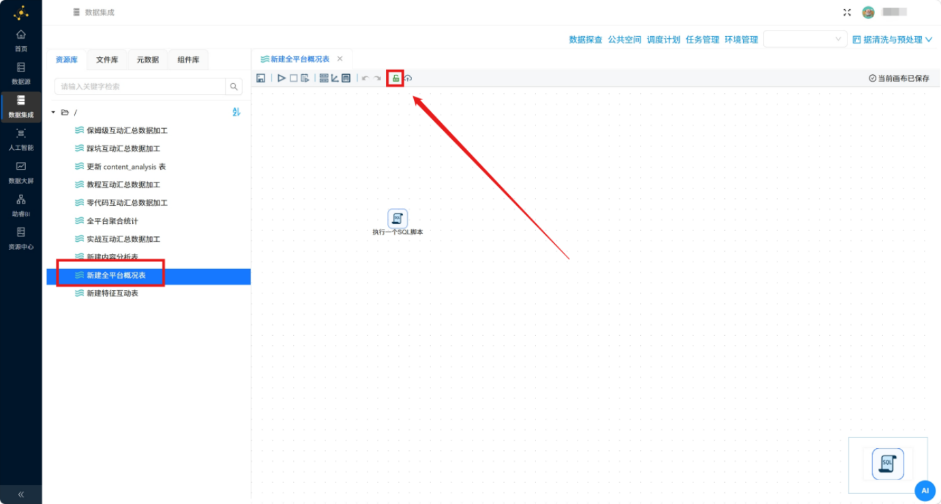
Task: Open the empty environment dropdown box
Action: point(805,40)
